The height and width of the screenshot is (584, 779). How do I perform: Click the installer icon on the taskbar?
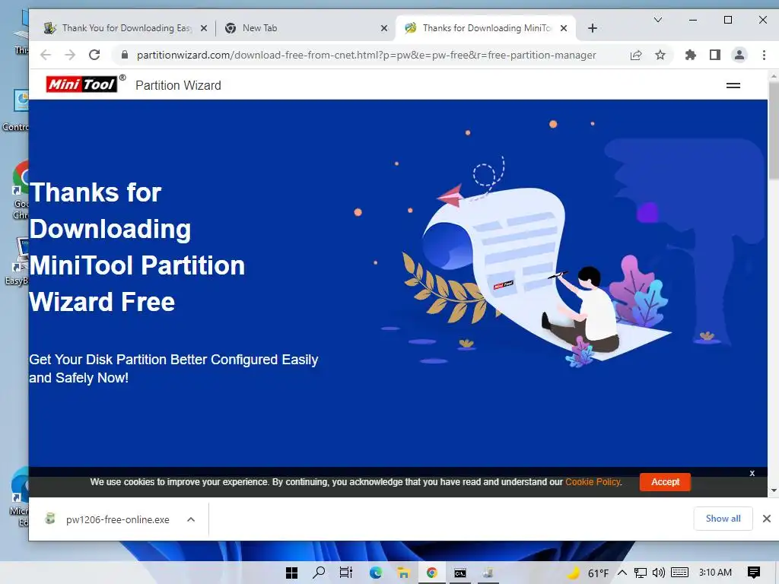pos(488,573)
